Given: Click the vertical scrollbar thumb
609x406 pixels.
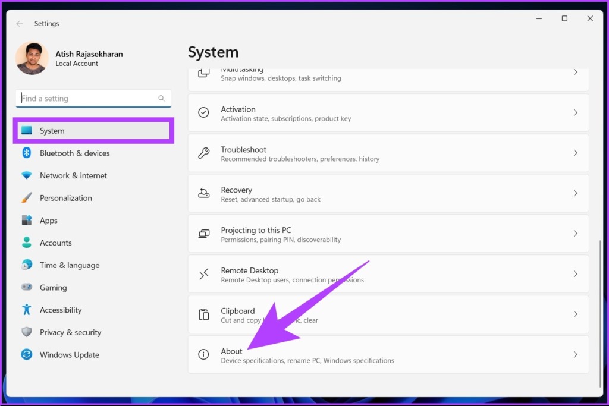Looking at the screenshot, I should 600,313.
